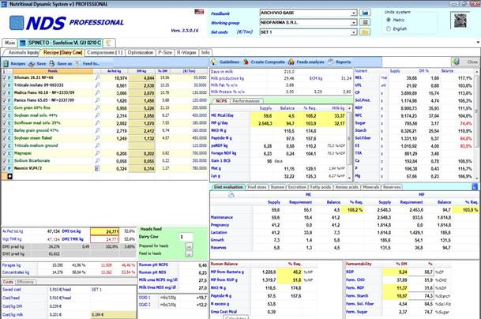Open the Set costs dropdown showing SET 1
This screenshot has width=481, height=319.
pos(354,32)
